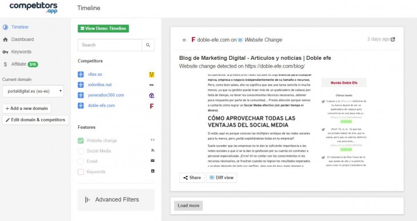Click blue icon beside xxlonline.net
Image resolution: width=417 pixels, height=221 pixels.
pyautogui.click(x=81, y=85)
